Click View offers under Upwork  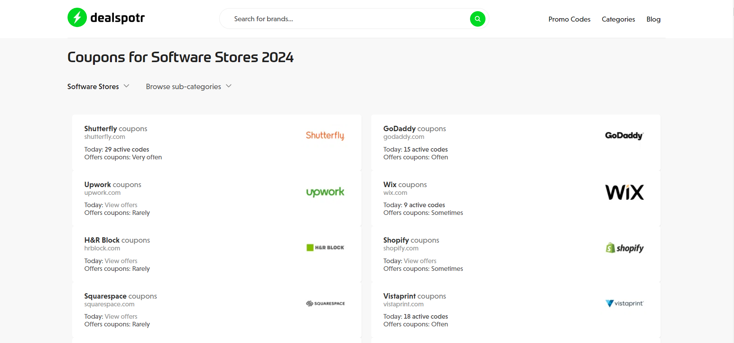(x=121, y=205)
